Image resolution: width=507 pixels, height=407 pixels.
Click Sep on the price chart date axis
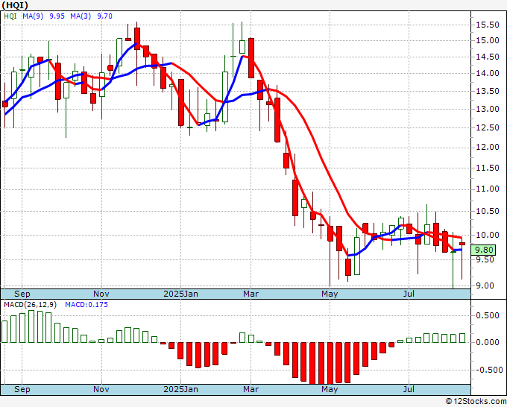click(22, 294)
